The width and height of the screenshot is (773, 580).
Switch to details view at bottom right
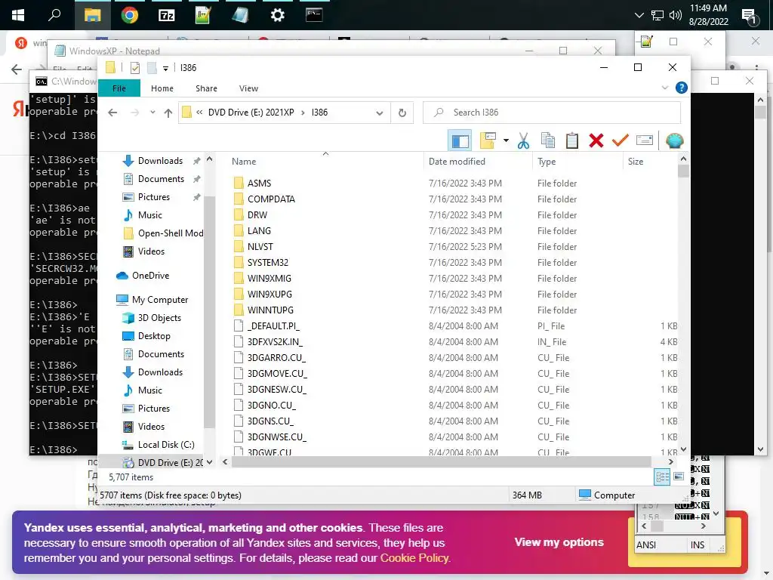point(662,477)
